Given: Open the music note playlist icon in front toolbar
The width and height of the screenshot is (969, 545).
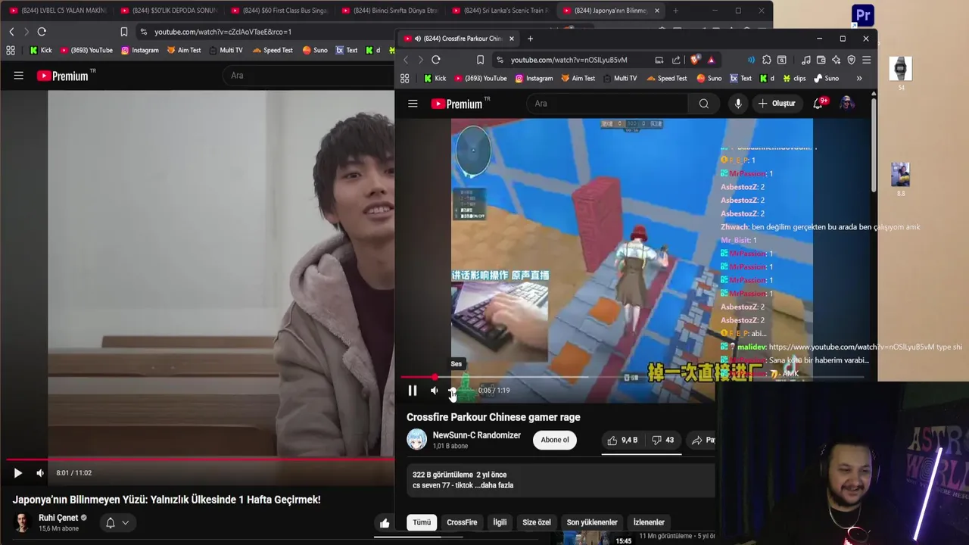Looking at the screenshot, I should click(x=806, y=60).
